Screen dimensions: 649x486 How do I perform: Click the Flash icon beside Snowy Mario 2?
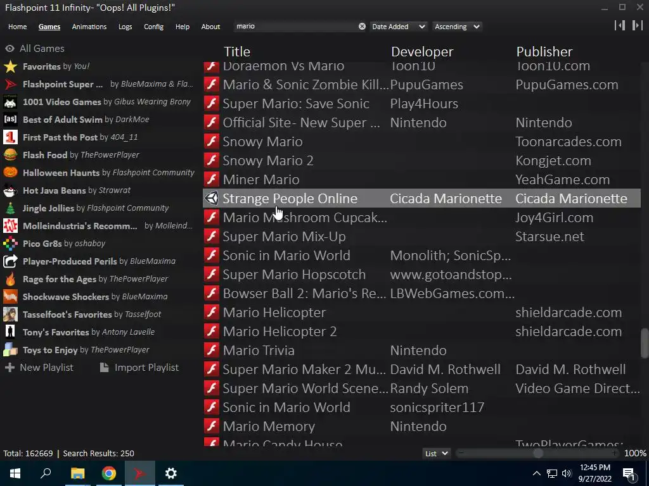coord(212,160)
